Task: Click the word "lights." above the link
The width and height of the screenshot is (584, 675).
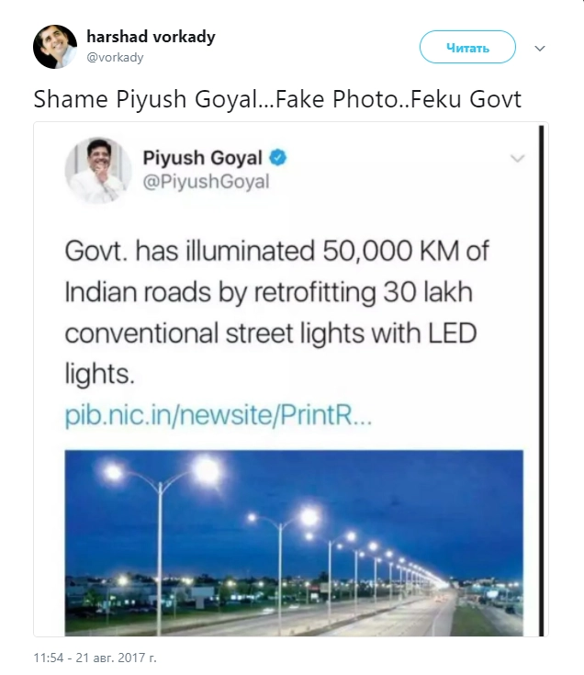Action: [x=100, y=371]
